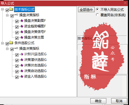Image resolution: width=129 pixels, height=105 pixels.
Task: Click the 全部选中 button
Action: coord(86,10)
